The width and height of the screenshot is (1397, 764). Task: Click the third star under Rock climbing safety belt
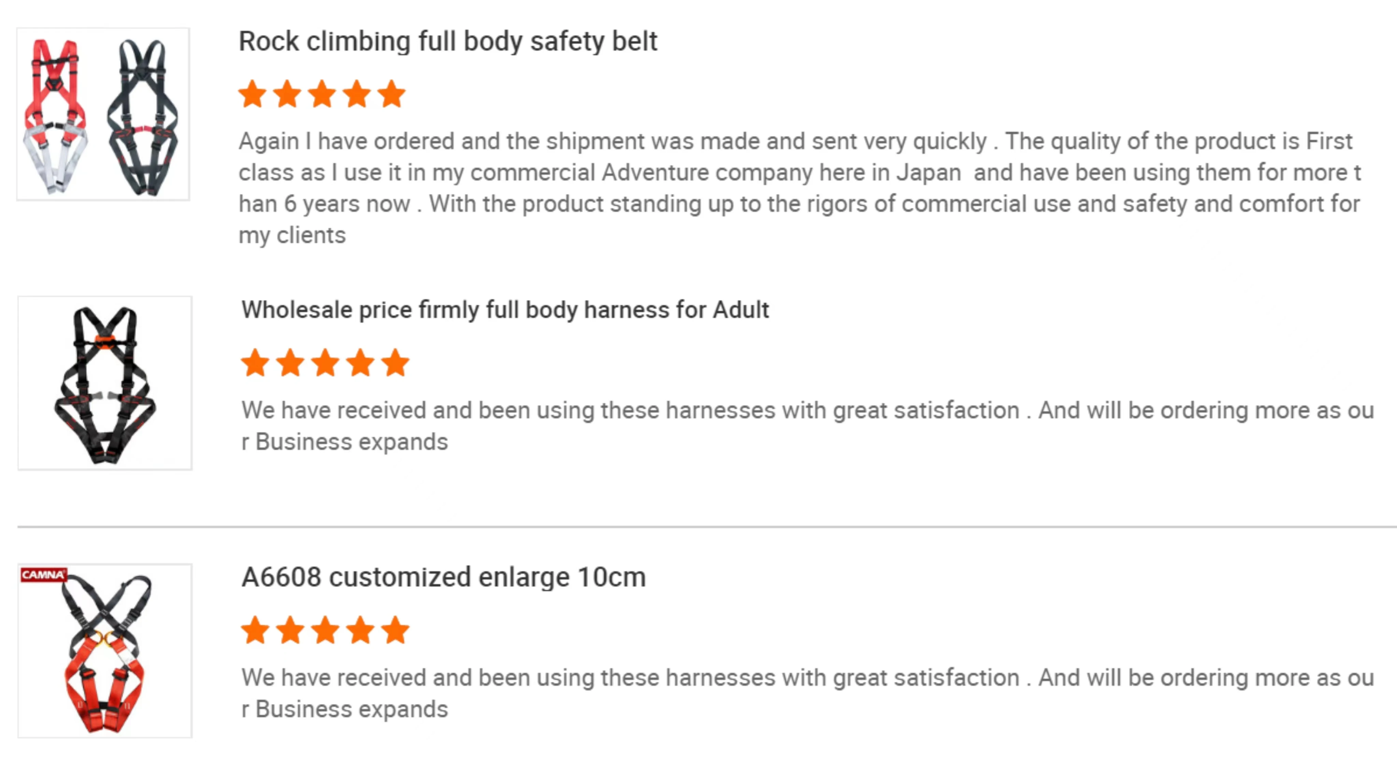coord(322,94)
